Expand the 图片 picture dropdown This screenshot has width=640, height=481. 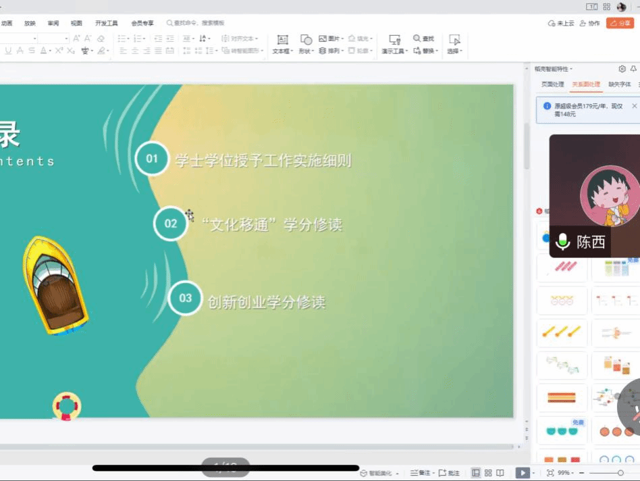(x=331, y=39)
